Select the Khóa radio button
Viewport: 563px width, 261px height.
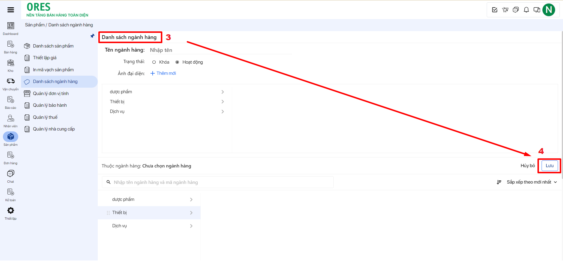tap(154, 62)
